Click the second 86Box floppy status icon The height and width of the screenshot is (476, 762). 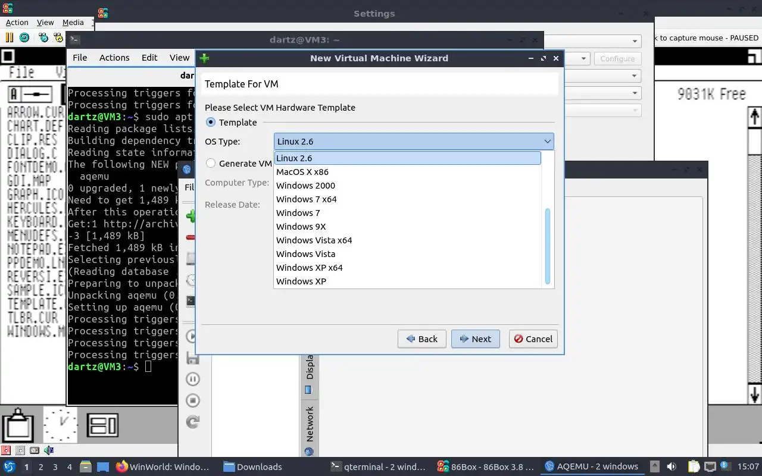[20, 450]
